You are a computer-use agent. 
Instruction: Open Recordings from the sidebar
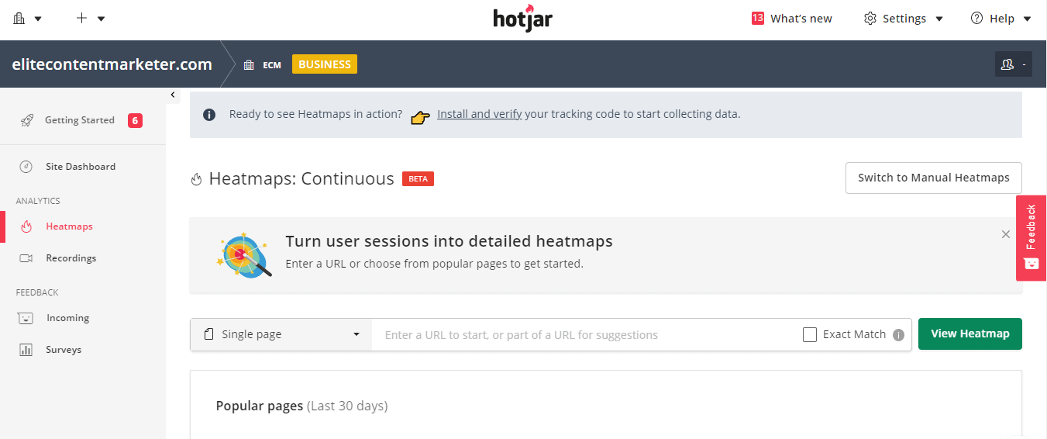point(71,258)
